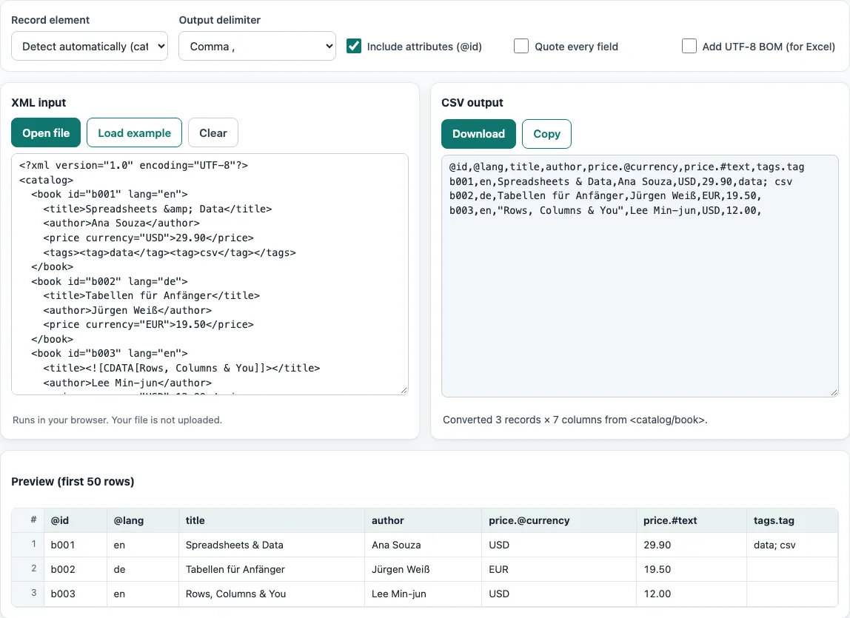Select the b003 cell in preview
The width and height of the screenshot is (850, 618).
(76, 594)
